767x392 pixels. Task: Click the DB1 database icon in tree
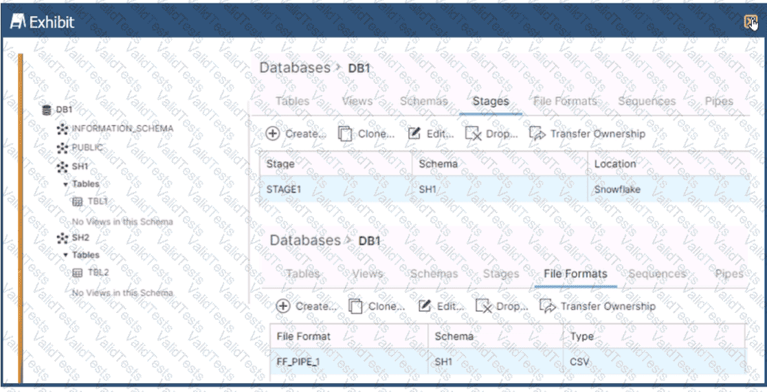pos(47,109)
